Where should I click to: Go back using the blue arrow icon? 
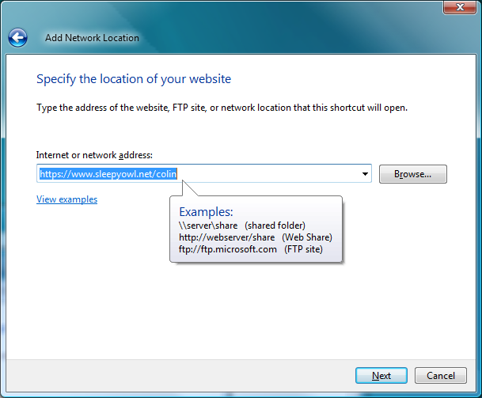click(17, 38)
